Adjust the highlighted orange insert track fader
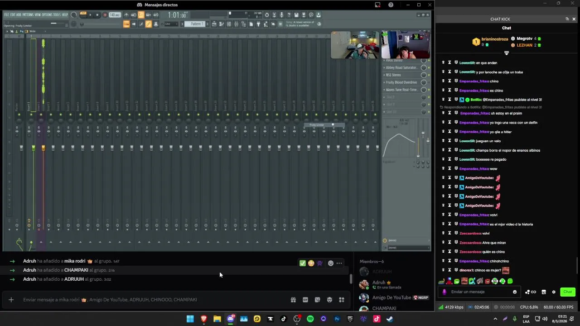Viewport: 580px width, 326px height. pos(43,148)
